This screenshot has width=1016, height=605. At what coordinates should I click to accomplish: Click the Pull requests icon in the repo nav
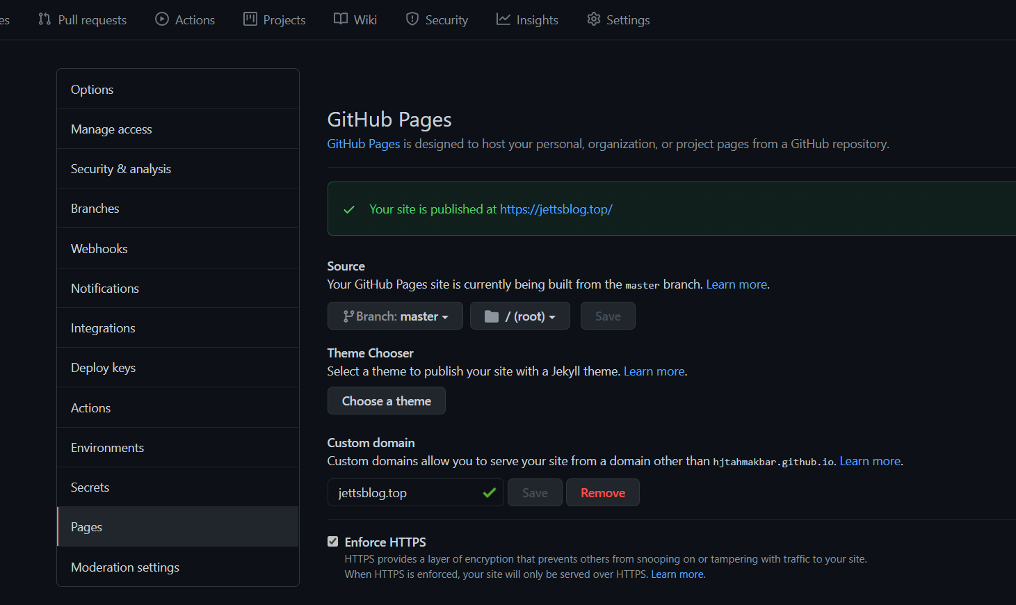[45, 19]
